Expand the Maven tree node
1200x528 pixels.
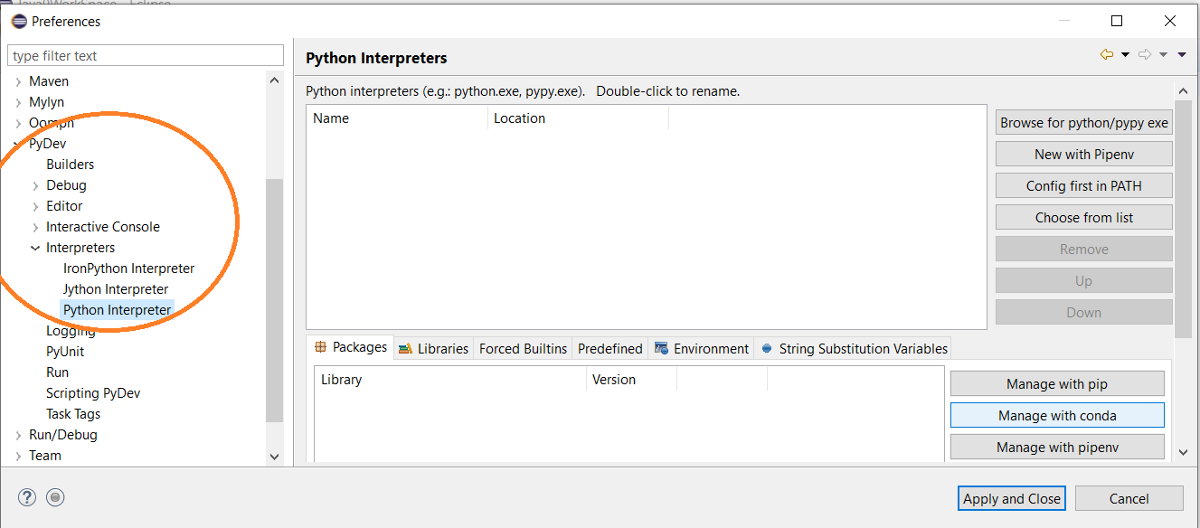[x=19, y=81]
